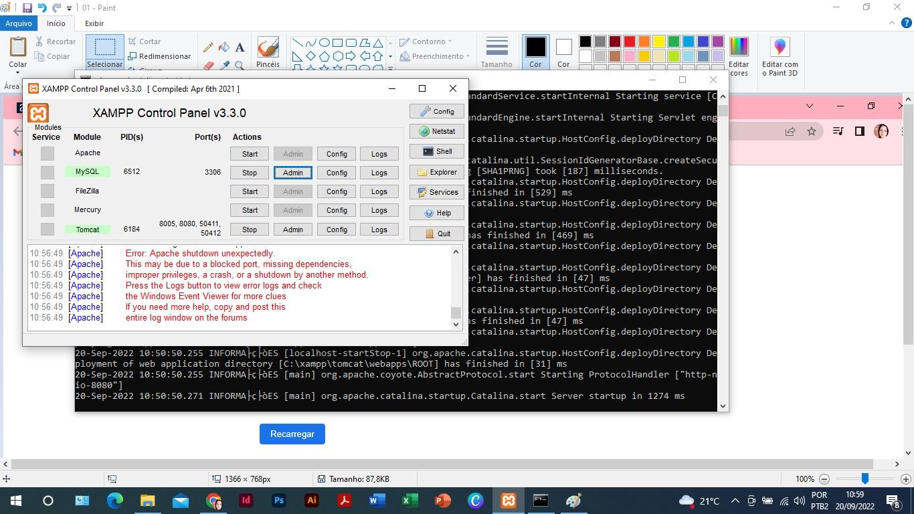Open Microsoft Word from the taskbar
The width and height of the screenshot is (914, 514).
click(377, 501)
